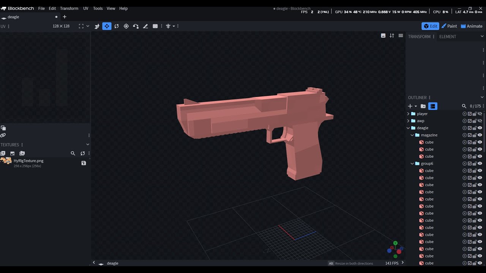Click the viewport sort arrows icon
The width and height of the screenshot is (486, 273).
392,36
